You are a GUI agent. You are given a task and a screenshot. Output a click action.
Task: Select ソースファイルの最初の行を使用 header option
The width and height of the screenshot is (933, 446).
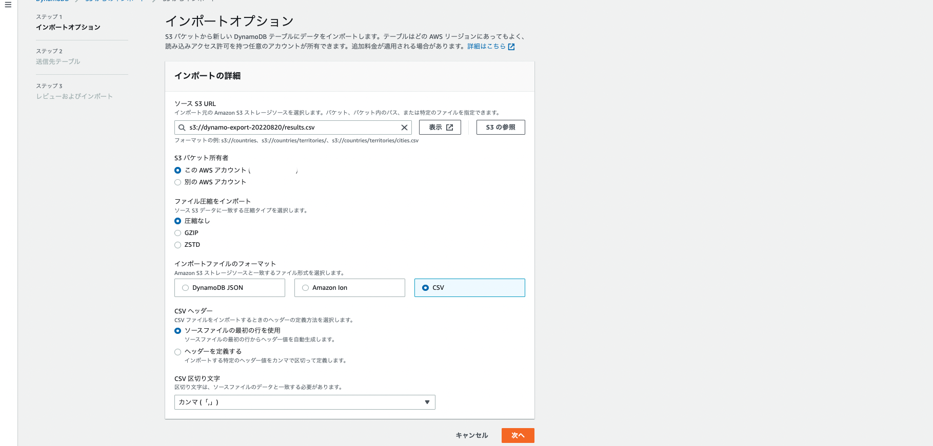tap(177, 331)
